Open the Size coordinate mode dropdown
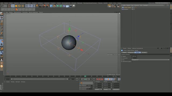This screenshot has height=96, width=172. click(x=107, y=90)
